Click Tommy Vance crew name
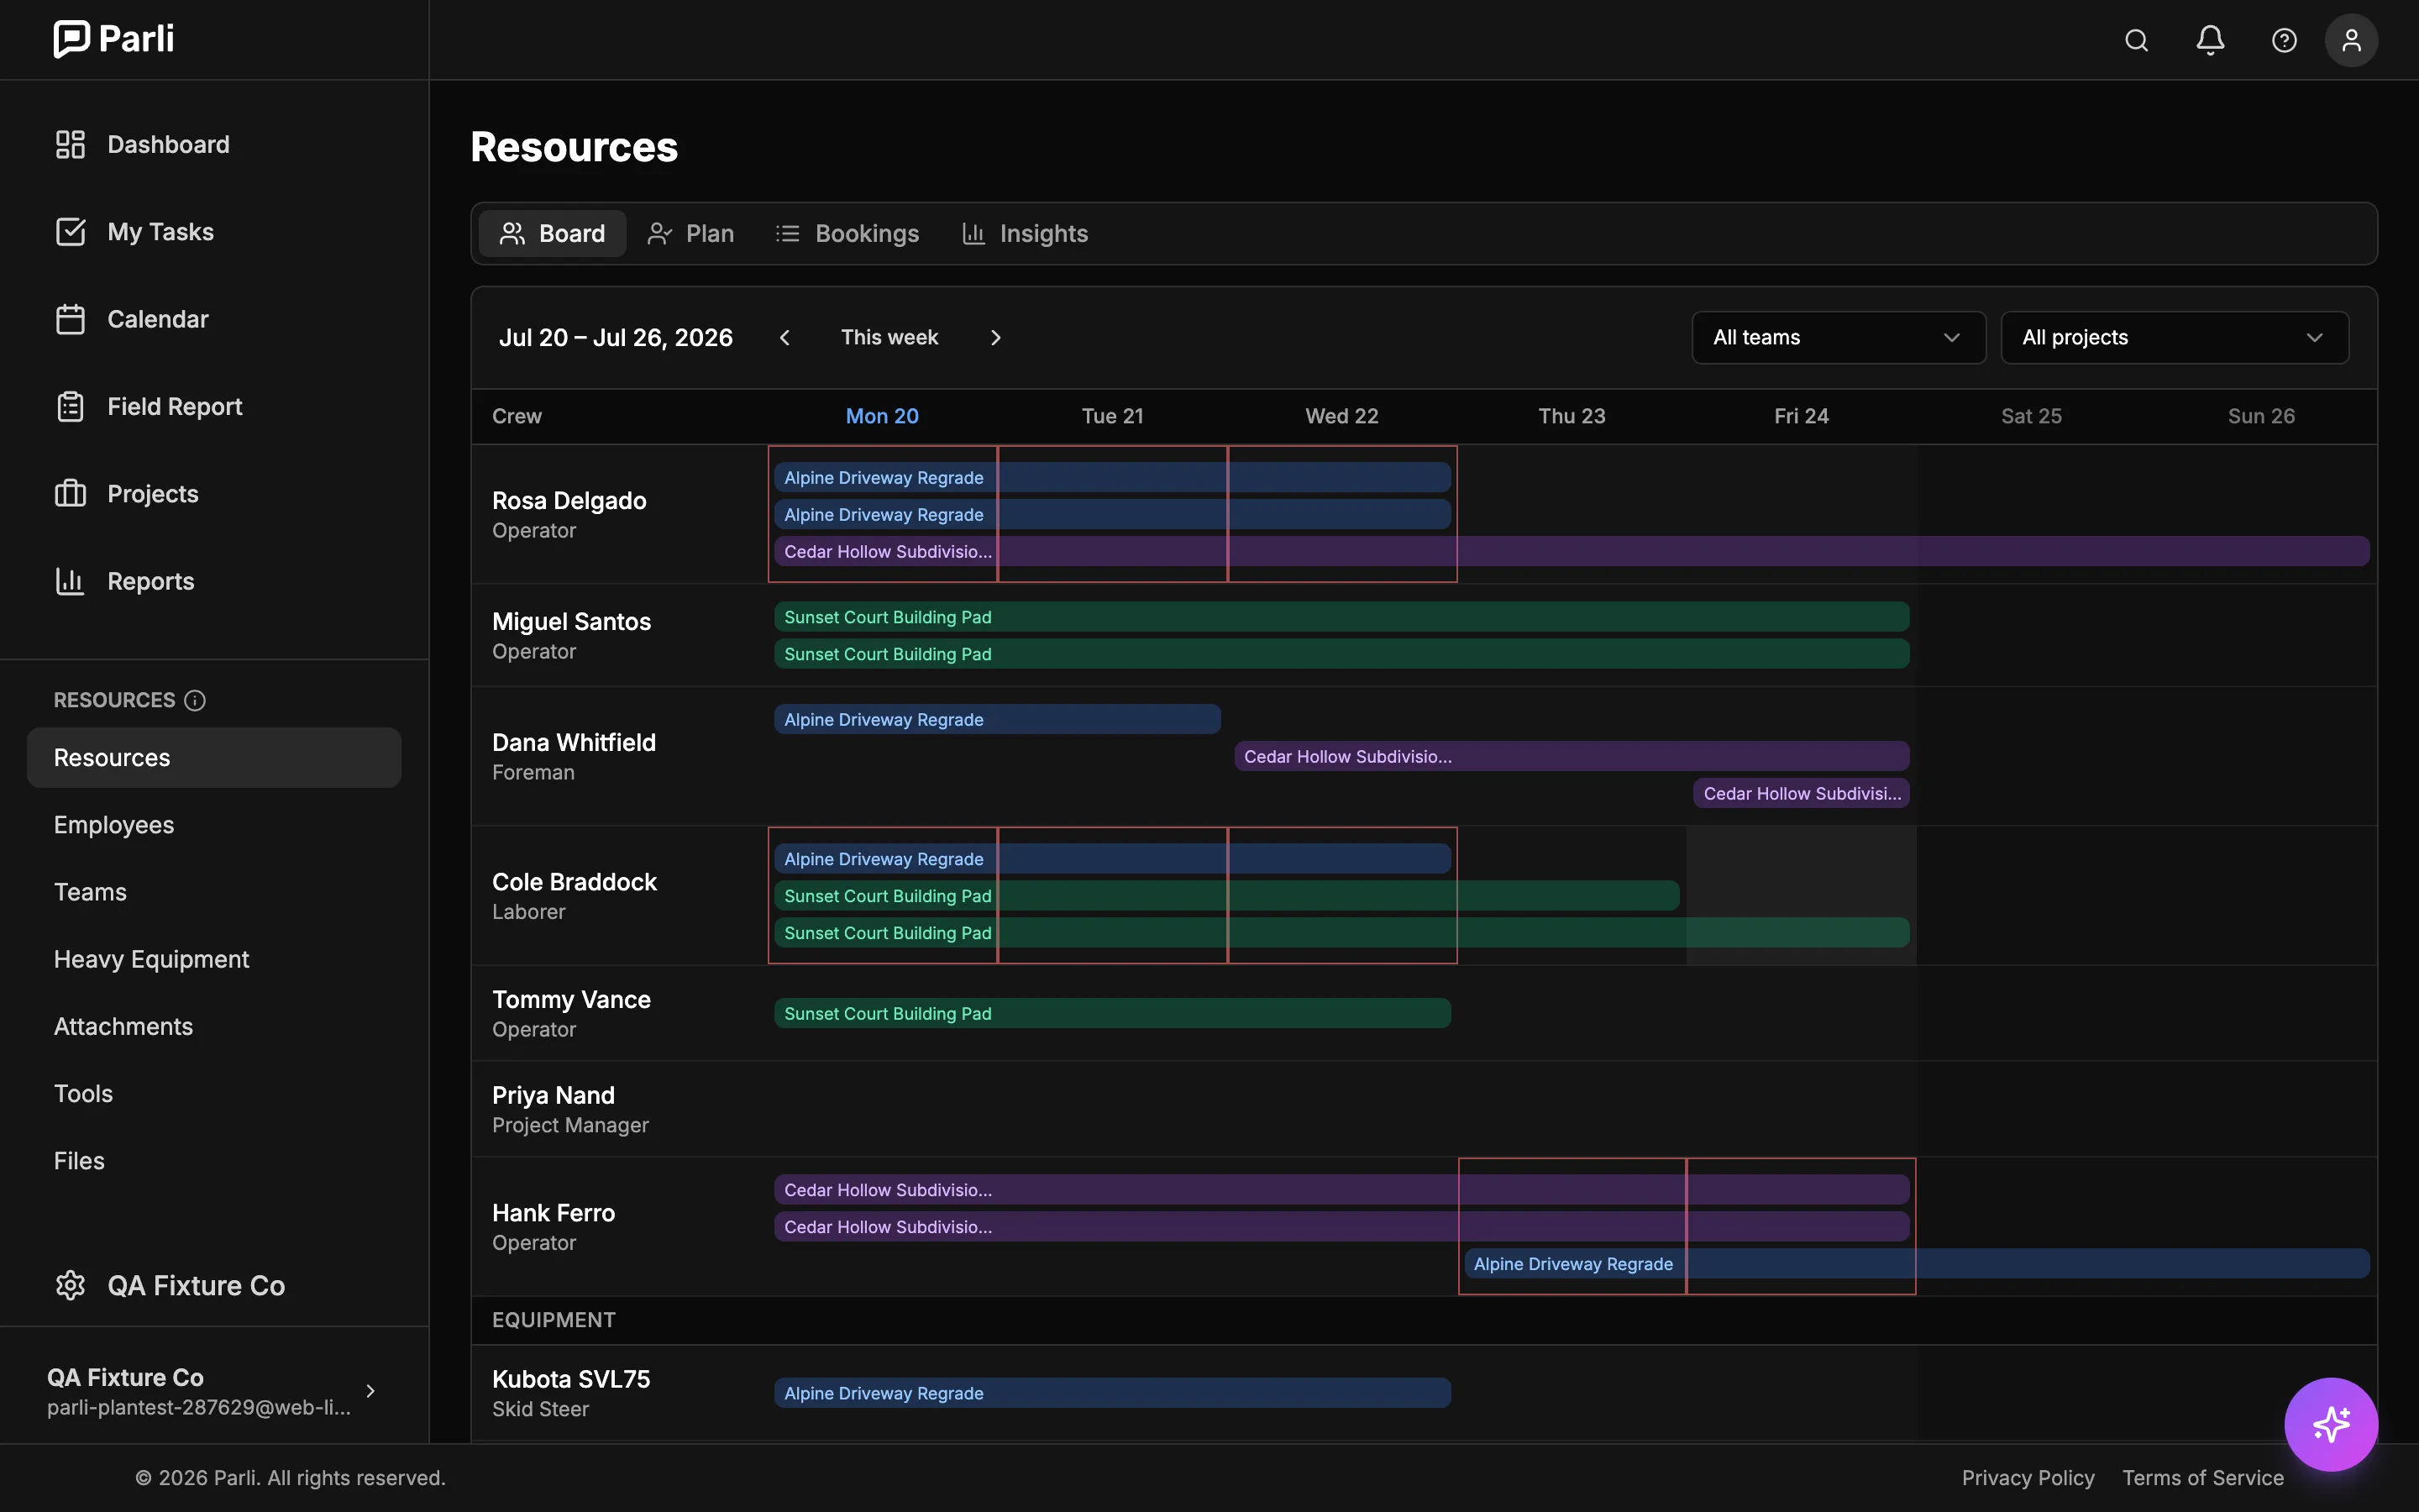 (x=571, y=999)
